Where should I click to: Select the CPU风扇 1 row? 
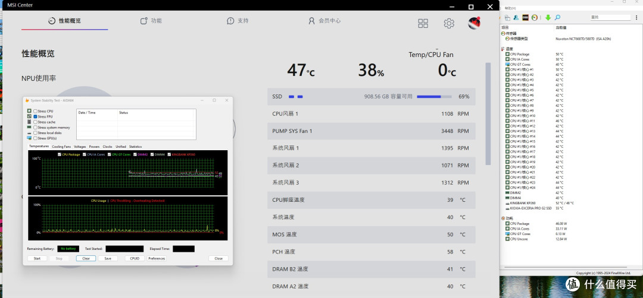[371, 113]
